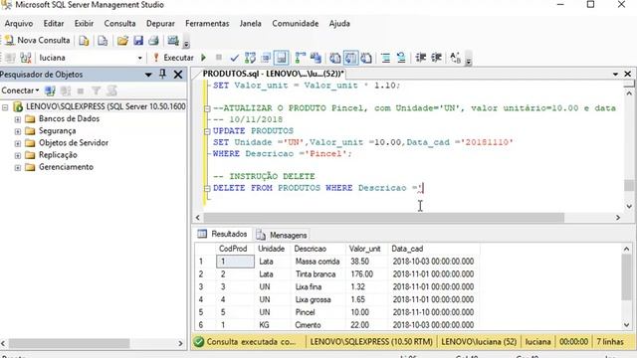Screen dimensions: 637x358
Task: Open the Consulta menu
Action: [119, 24]
